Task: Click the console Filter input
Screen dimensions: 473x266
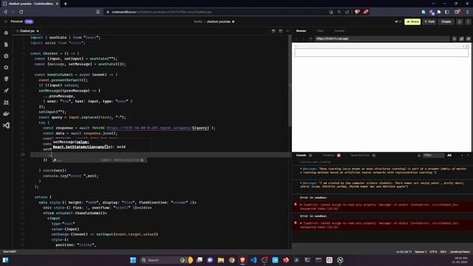Action: pyautogui.click(x=433, y=155)
